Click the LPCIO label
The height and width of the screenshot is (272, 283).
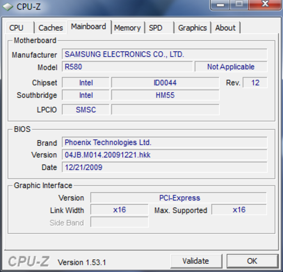47,110
